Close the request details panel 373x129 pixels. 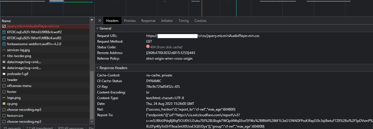pyautogui.click(x=99, y=21)
